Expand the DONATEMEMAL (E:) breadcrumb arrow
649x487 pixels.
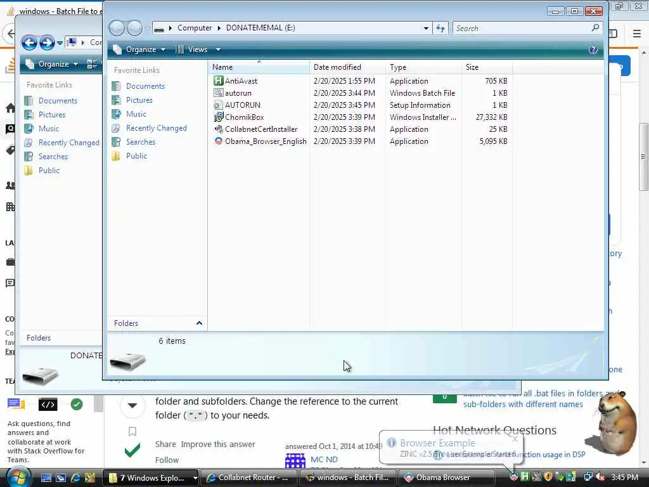coord(219,28)
